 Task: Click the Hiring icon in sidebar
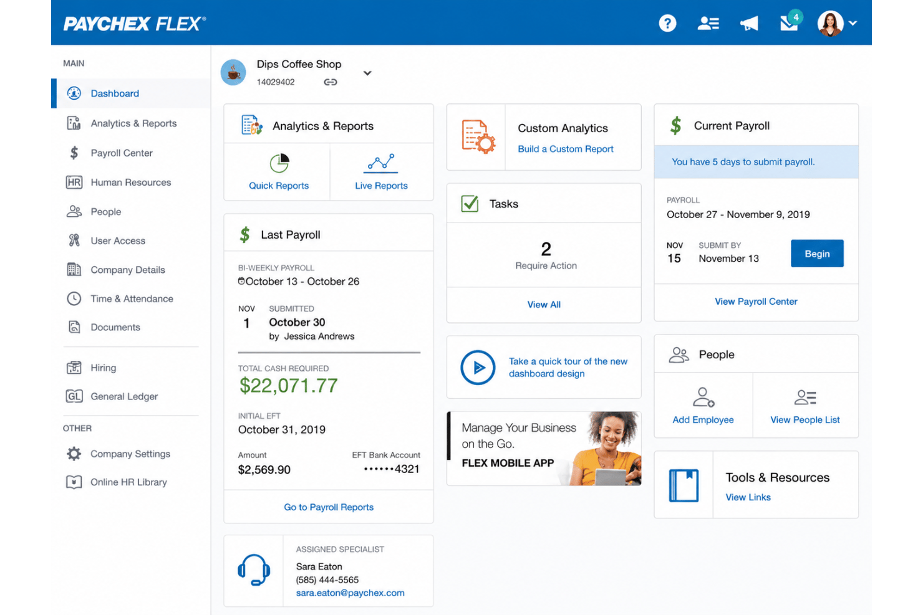[74, 368]
